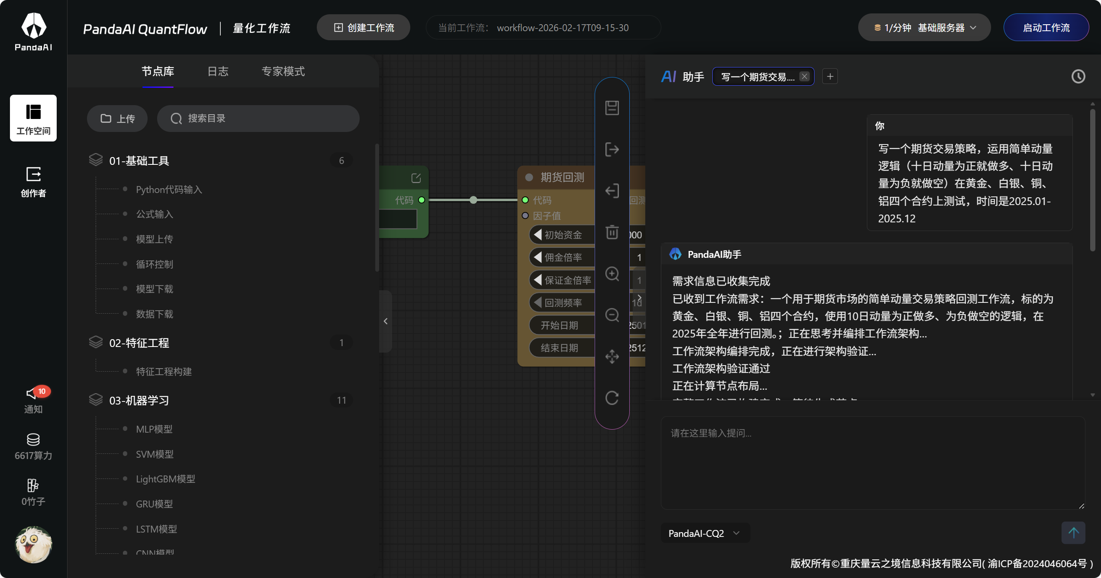Viewport: 1101px width, 578px height.
Task: Click the left arrow on 回测频率
Action: point(538,302)
